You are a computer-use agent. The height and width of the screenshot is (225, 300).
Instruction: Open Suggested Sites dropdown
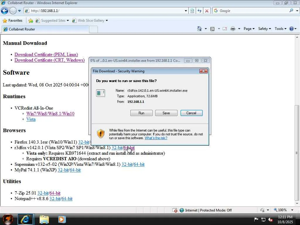[52, 21]
